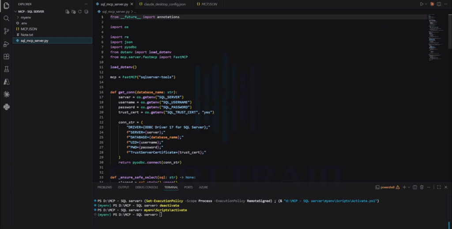
Task: Open MCP.JSON in the explorer tree
Action: [29, 29]
